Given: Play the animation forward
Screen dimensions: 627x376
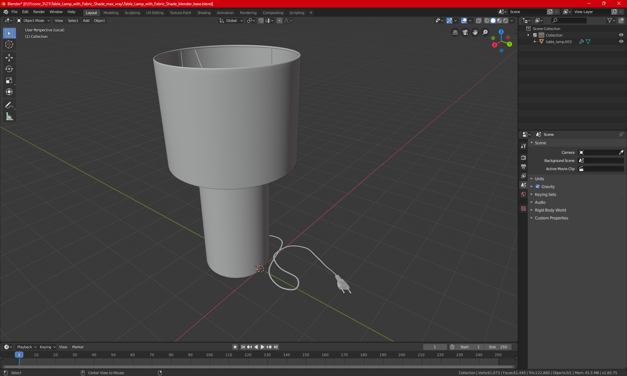Looking at the screenshot, I should click(x=262, y=347).
